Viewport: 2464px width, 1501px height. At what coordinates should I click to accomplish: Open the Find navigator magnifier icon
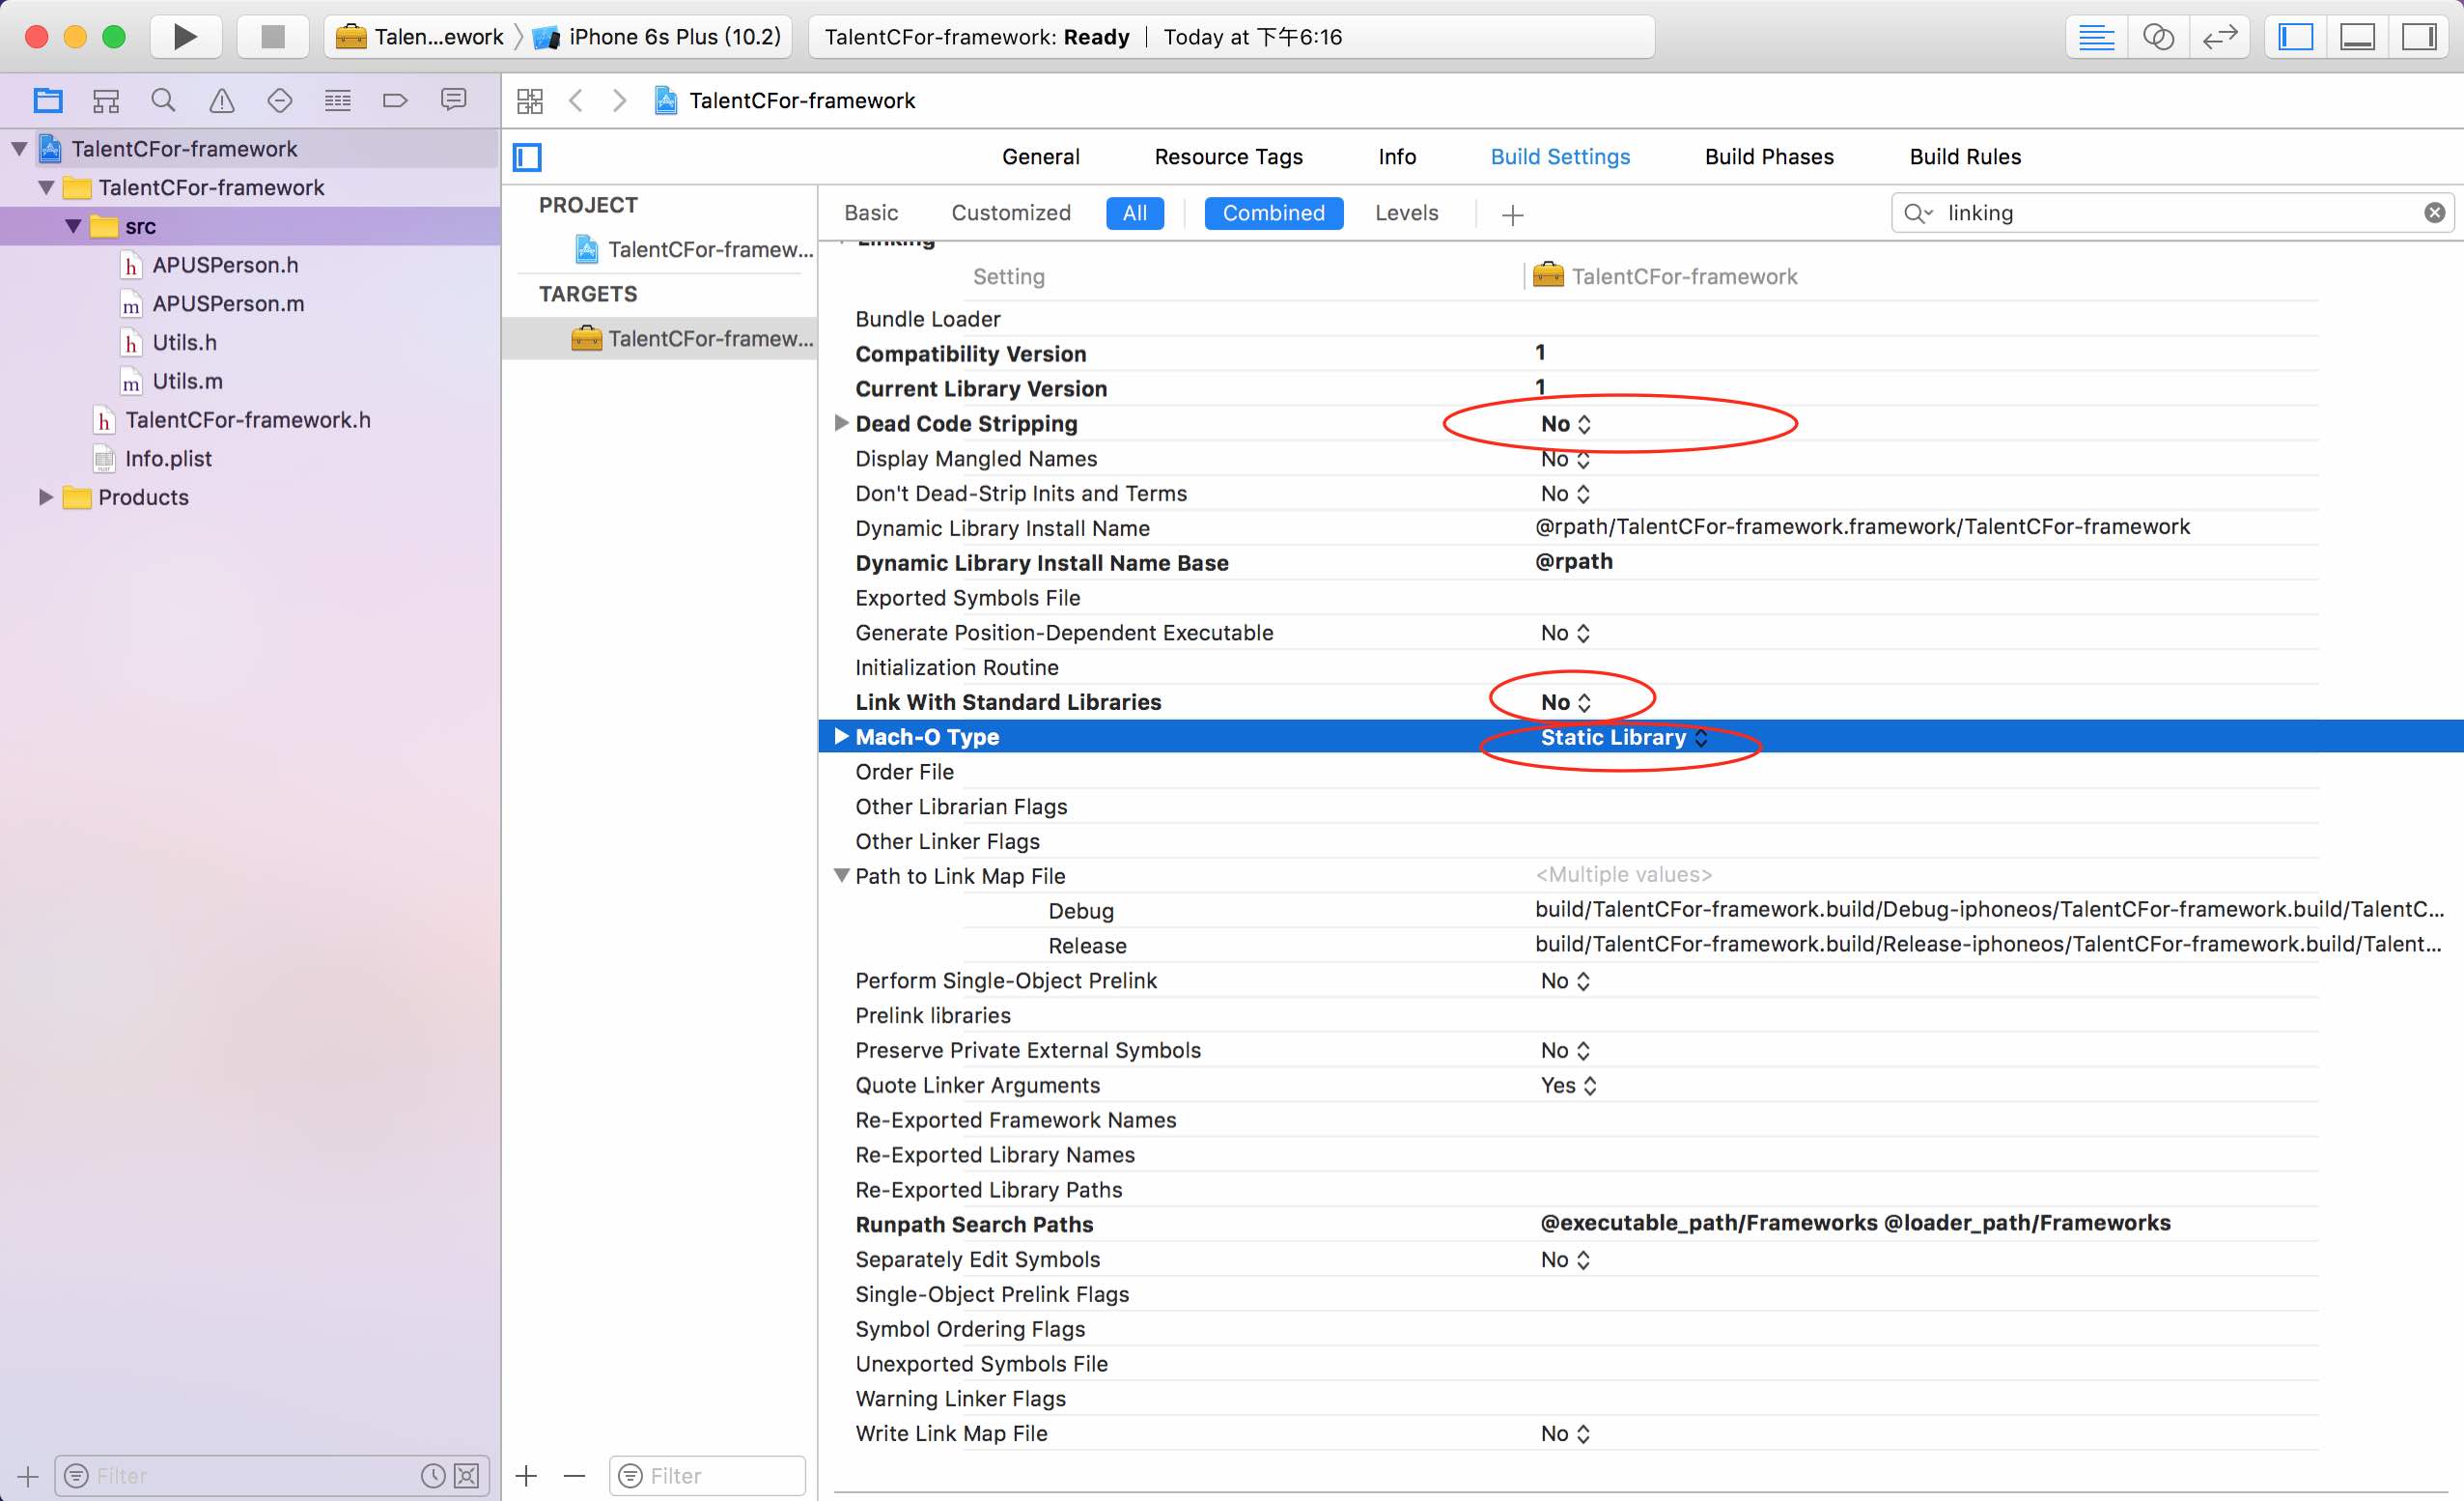coord(163,100)
